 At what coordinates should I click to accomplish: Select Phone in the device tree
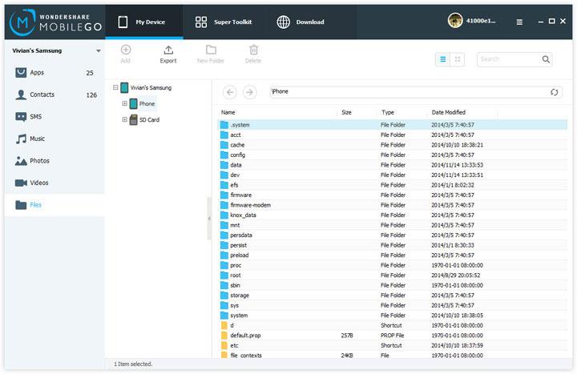pyautogui.click(x=147, y=103)
